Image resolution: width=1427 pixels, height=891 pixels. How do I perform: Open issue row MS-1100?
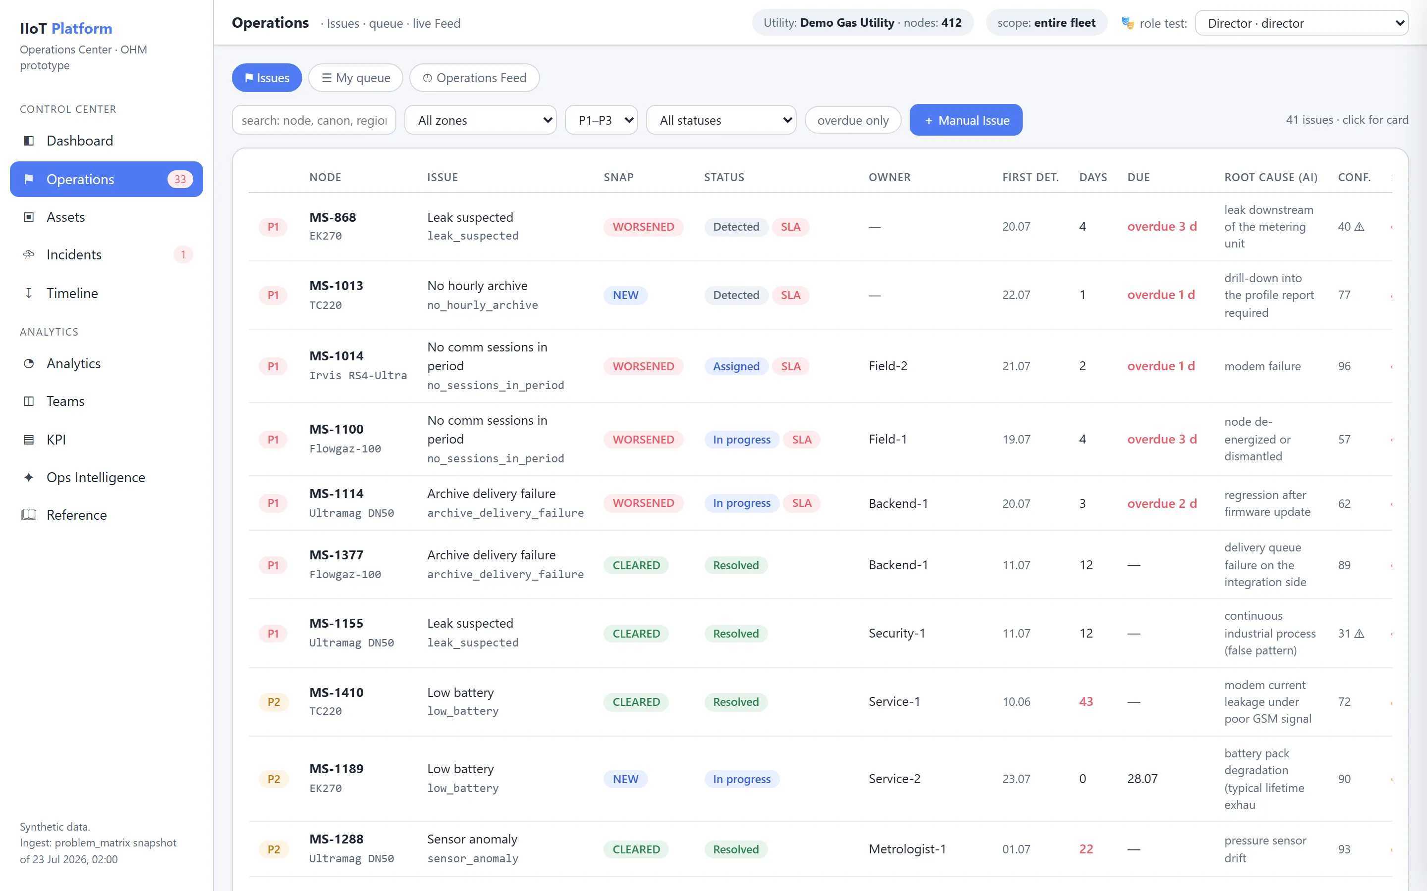[x=820, y=440]
